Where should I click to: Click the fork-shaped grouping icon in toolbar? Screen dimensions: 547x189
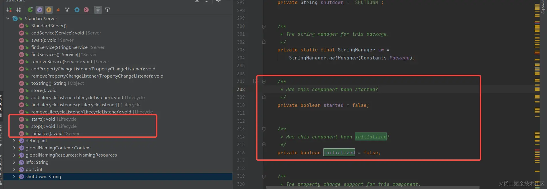pos(68,10)
